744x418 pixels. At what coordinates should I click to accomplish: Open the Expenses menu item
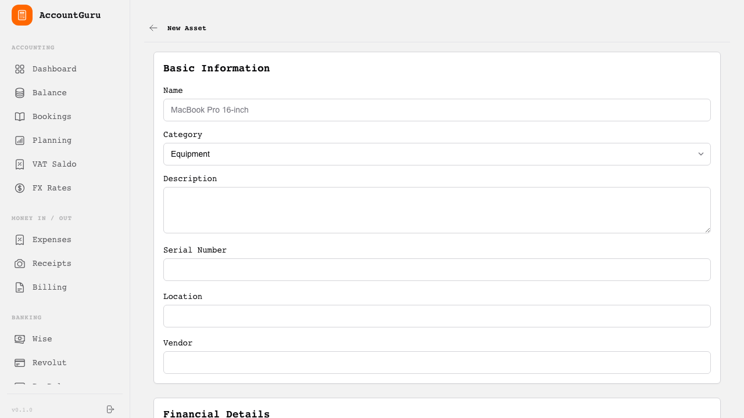52,240
